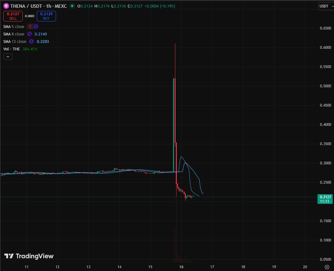The width and height of the screenshot is (334, 271).
Task: Click the +0.0004 (+0.19%) change value
Action: click(160, 6)
